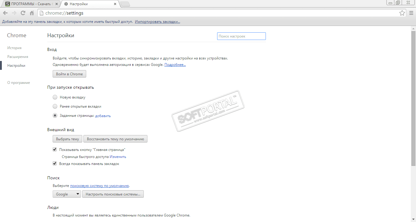
Task: Click the Вход section heading
Action: pyautogui.click(x=52, y=49)
